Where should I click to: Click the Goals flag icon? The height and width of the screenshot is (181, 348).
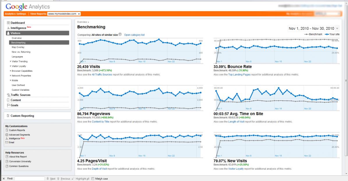tap(8, 105)
